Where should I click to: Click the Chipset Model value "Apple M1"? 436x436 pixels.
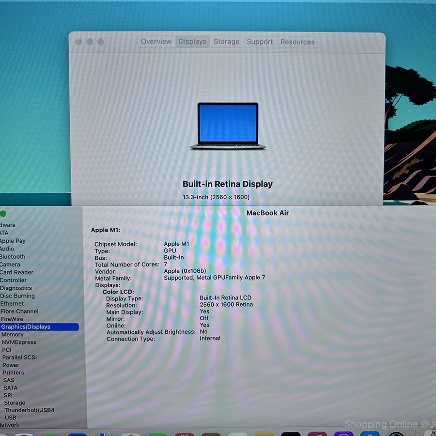(176, 244)
